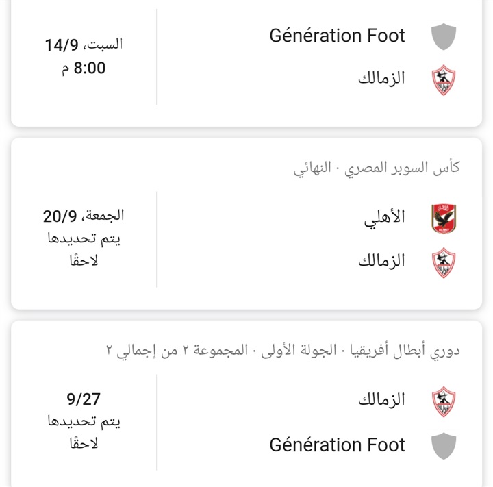Image resolution: width=493 pixels, height=487 pixels.
Task: Click the الجمعة 20/9 date label
Action: click(x=84, y=216)
